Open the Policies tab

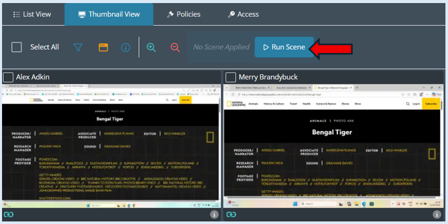point(184,14)
